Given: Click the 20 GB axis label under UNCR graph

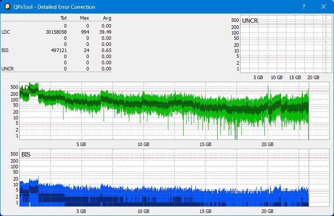Looking at the screenshot, I should coord(313,77).
